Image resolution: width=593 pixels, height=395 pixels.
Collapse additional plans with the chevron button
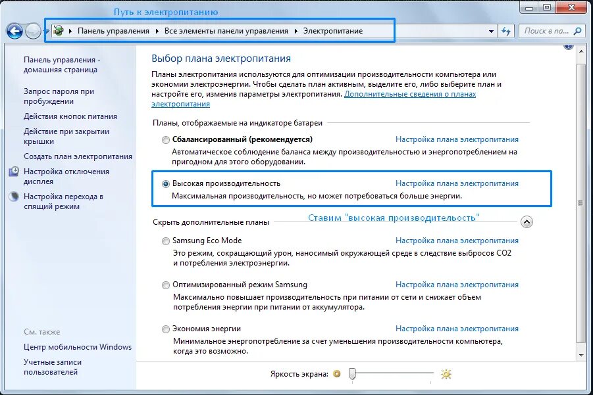point(527,221)
